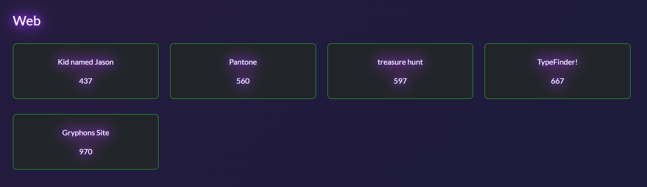Screen dimensions: 647x187
Task: Click the 597 points value
Action: coord(400,81)
